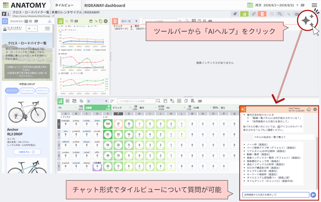Image resolution: width=321 pixels, height=202 pixels.
Task: Toggle the 流入 series in graph legend
Action: [68, 26]
